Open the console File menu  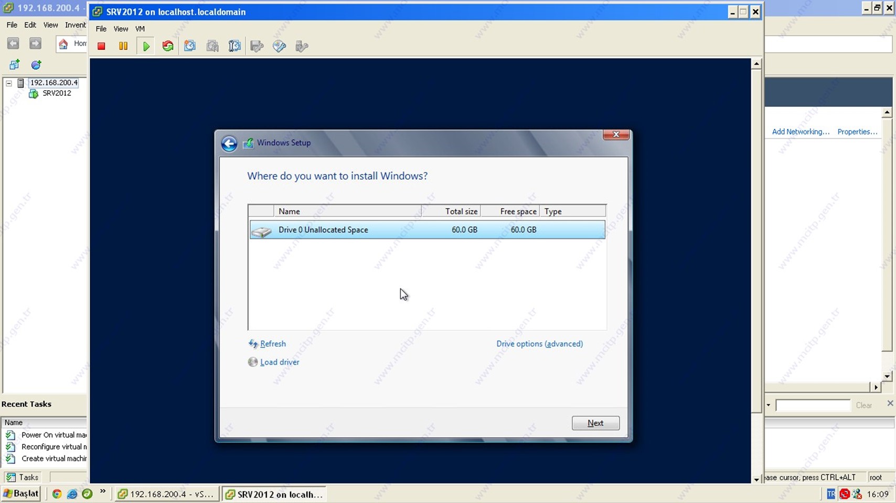pos(101,29)
